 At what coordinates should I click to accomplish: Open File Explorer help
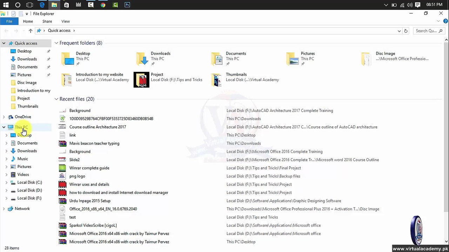[445, 21]
